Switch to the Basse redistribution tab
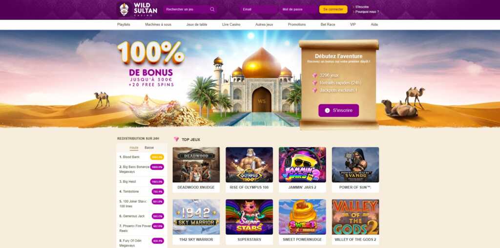The image size is (500, 248). (x=149, y=148)
